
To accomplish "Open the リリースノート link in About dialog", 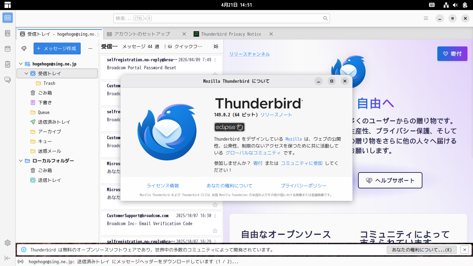I will (276, 115).
